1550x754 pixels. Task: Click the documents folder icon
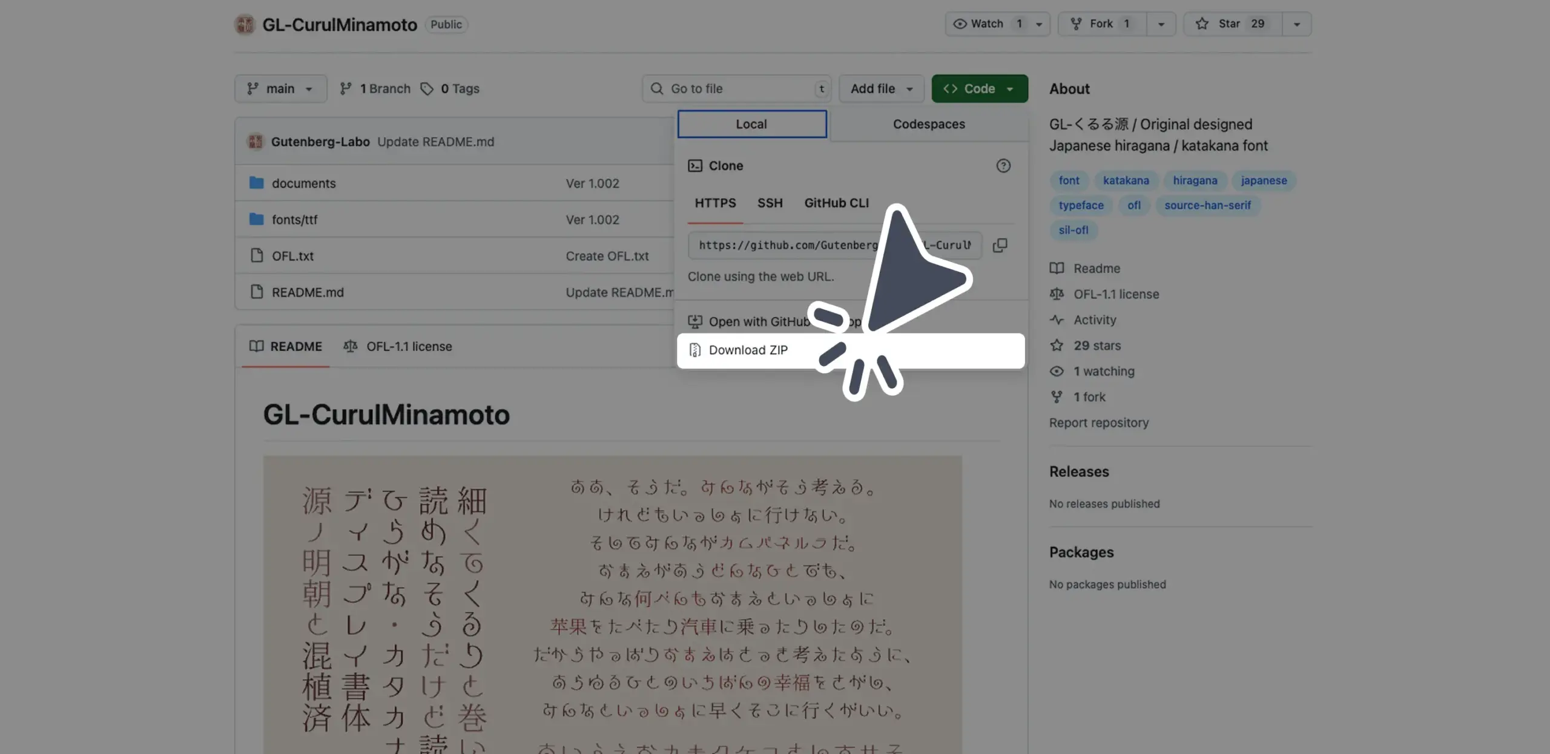pos(256,183)
